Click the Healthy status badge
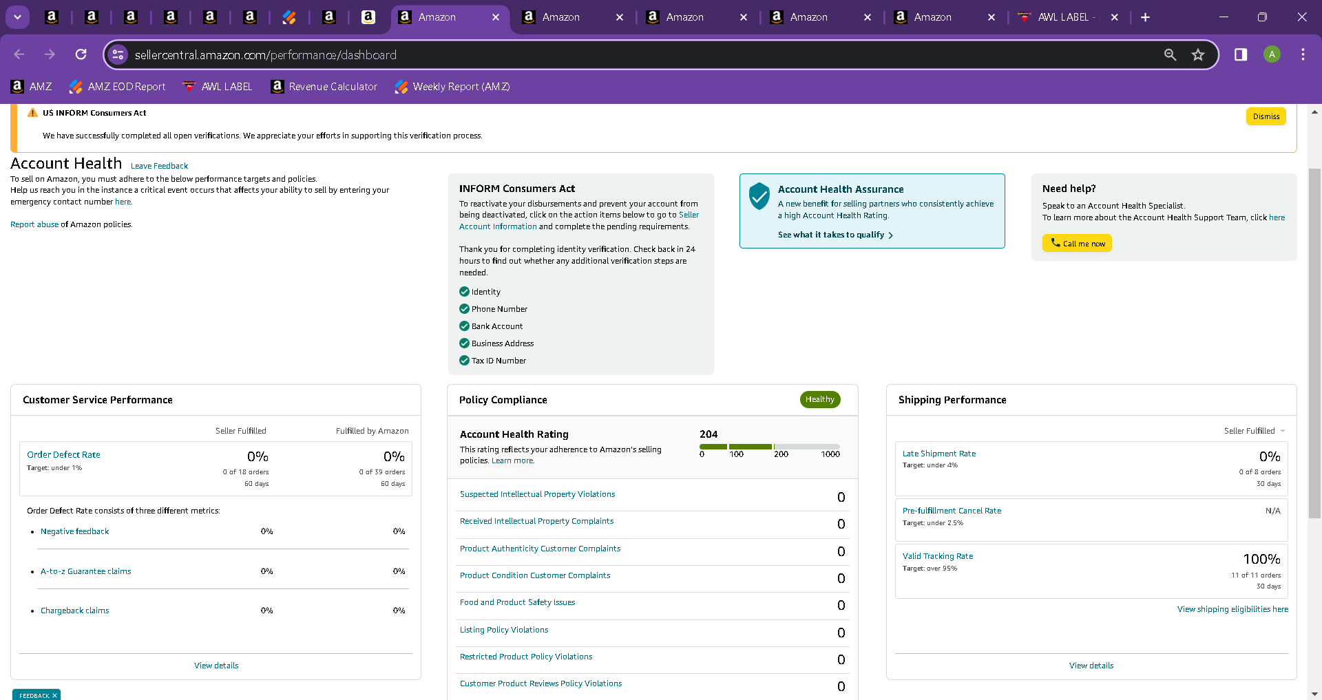1322x700 pixels. coord(819,399)
